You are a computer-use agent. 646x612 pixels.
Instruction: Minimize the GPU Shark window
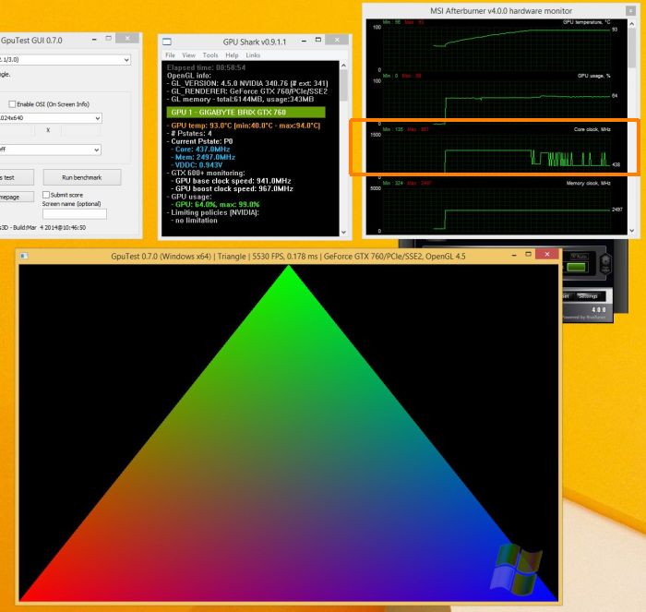point(304,41)
